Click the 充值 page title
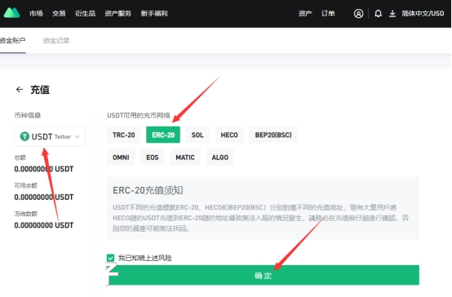Screen dimensions: 452x297 coord(40,90)
